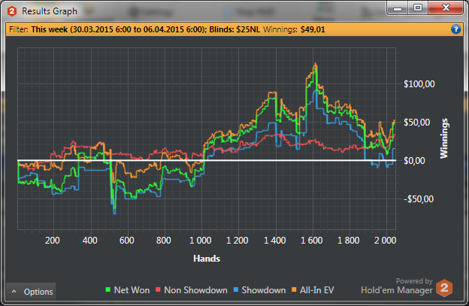469x306 pixels.
Task: Click the All-In EV legend label
Action: pos(316,290)
